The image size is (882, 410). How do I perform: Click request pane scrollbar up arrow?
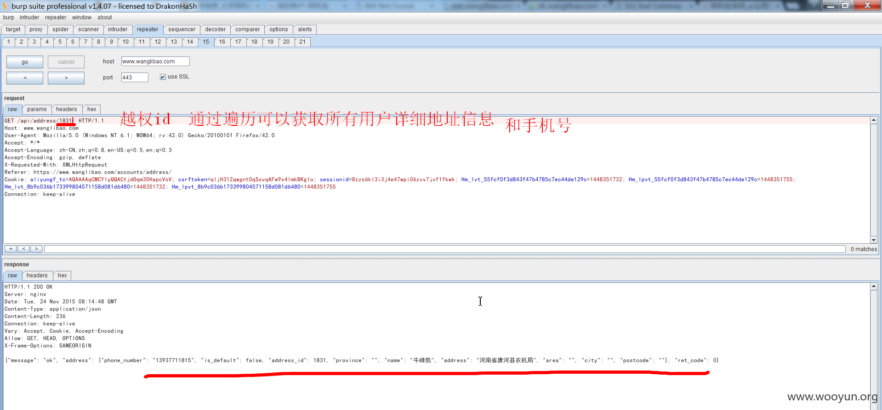[874, 120]
